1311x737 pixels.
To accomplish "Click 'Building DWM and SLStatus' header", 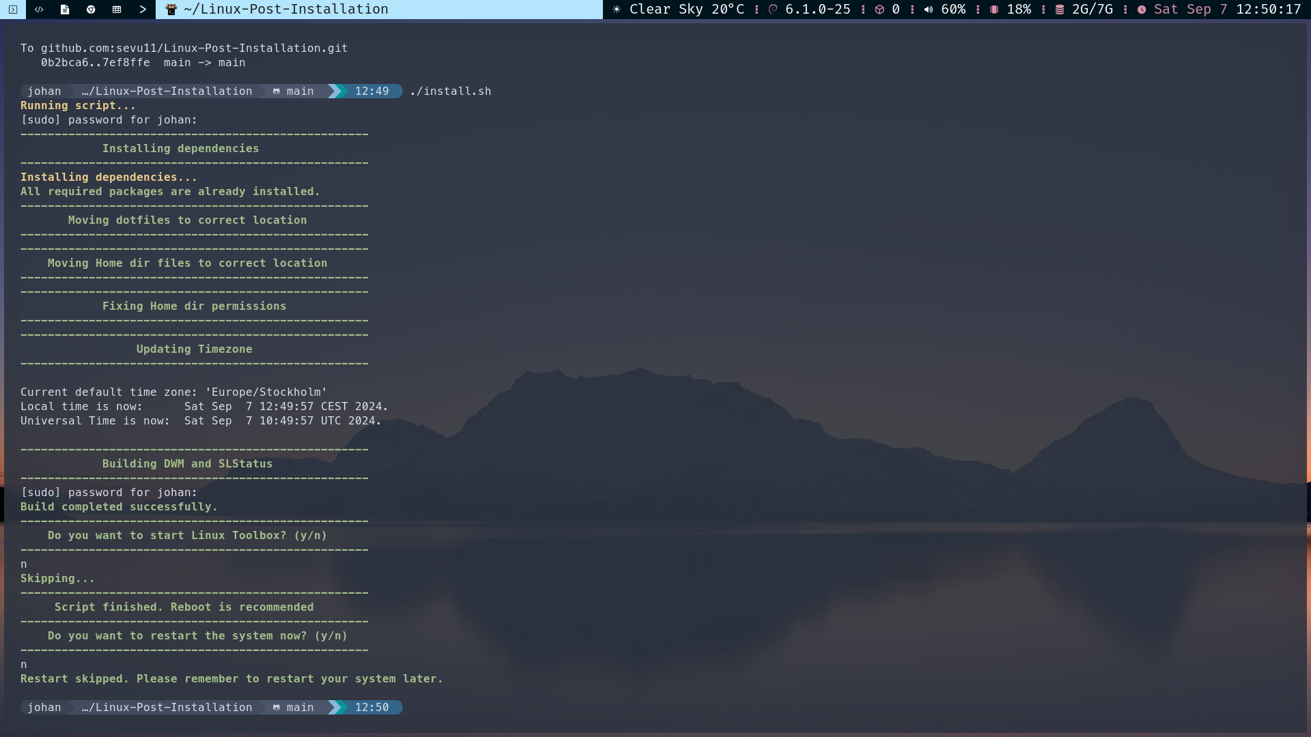I will [188, 464].
